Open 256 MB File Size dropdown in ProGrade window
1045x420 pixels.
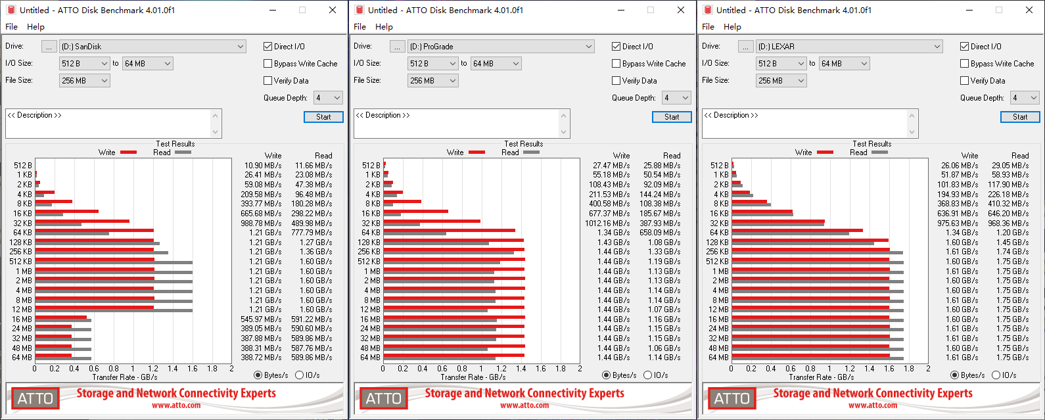(x=433, y=81)
